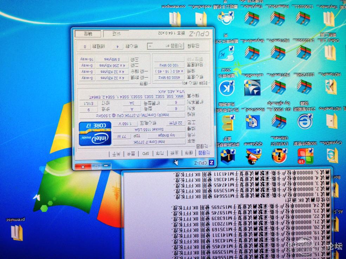
Task: Launch the 腾讯手机... shortcut icon
Action: tap(226, 19)
